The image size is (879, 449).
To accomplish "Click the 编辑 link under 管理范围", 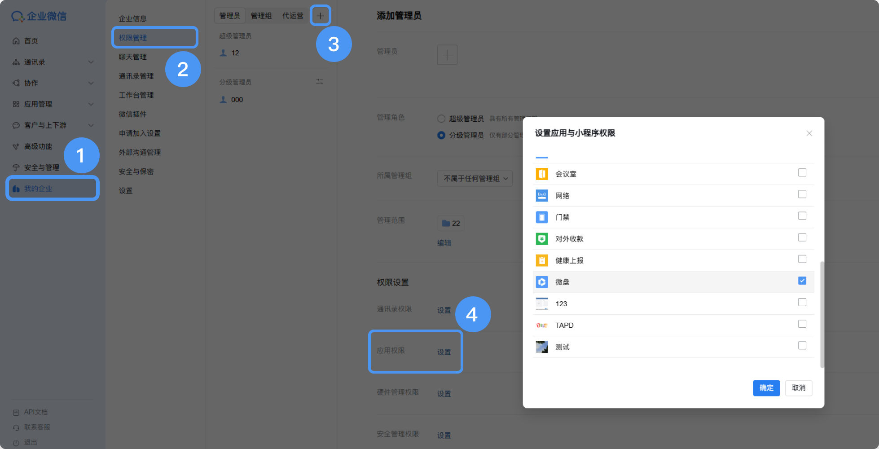I will (x=444, y=243).
